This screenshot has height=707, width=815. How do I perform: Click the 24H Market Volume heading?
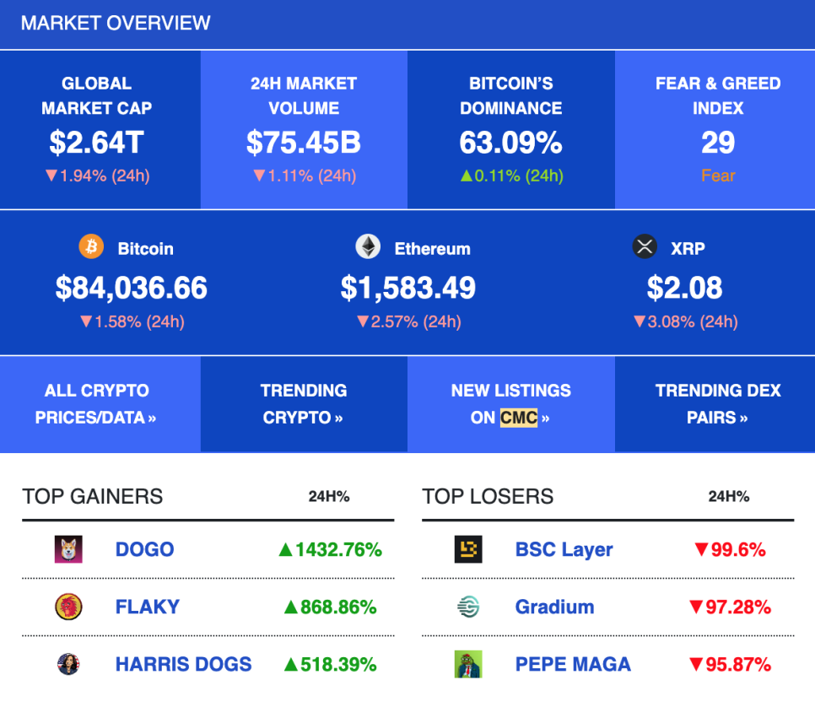click(304, 95)
